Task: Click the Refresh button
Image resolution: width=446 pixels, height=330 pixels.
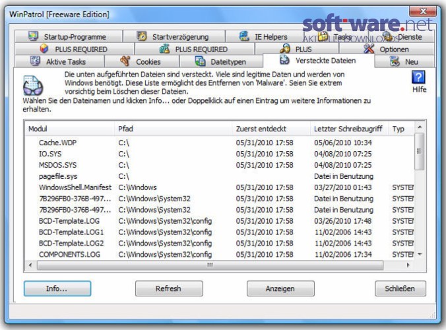Action: (169, 288)
